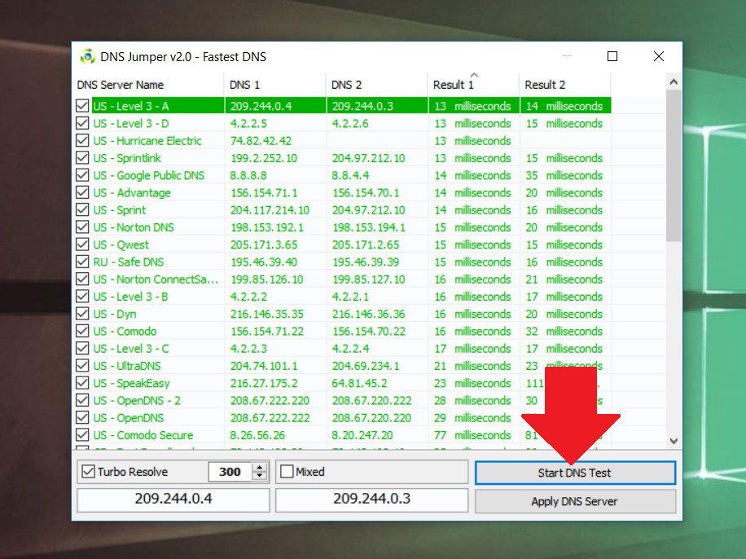Click DNS 1 address 74.82.42.42
Image resolution: width=746 pixels, height=559 pixels.
click(x=261, y=140)
